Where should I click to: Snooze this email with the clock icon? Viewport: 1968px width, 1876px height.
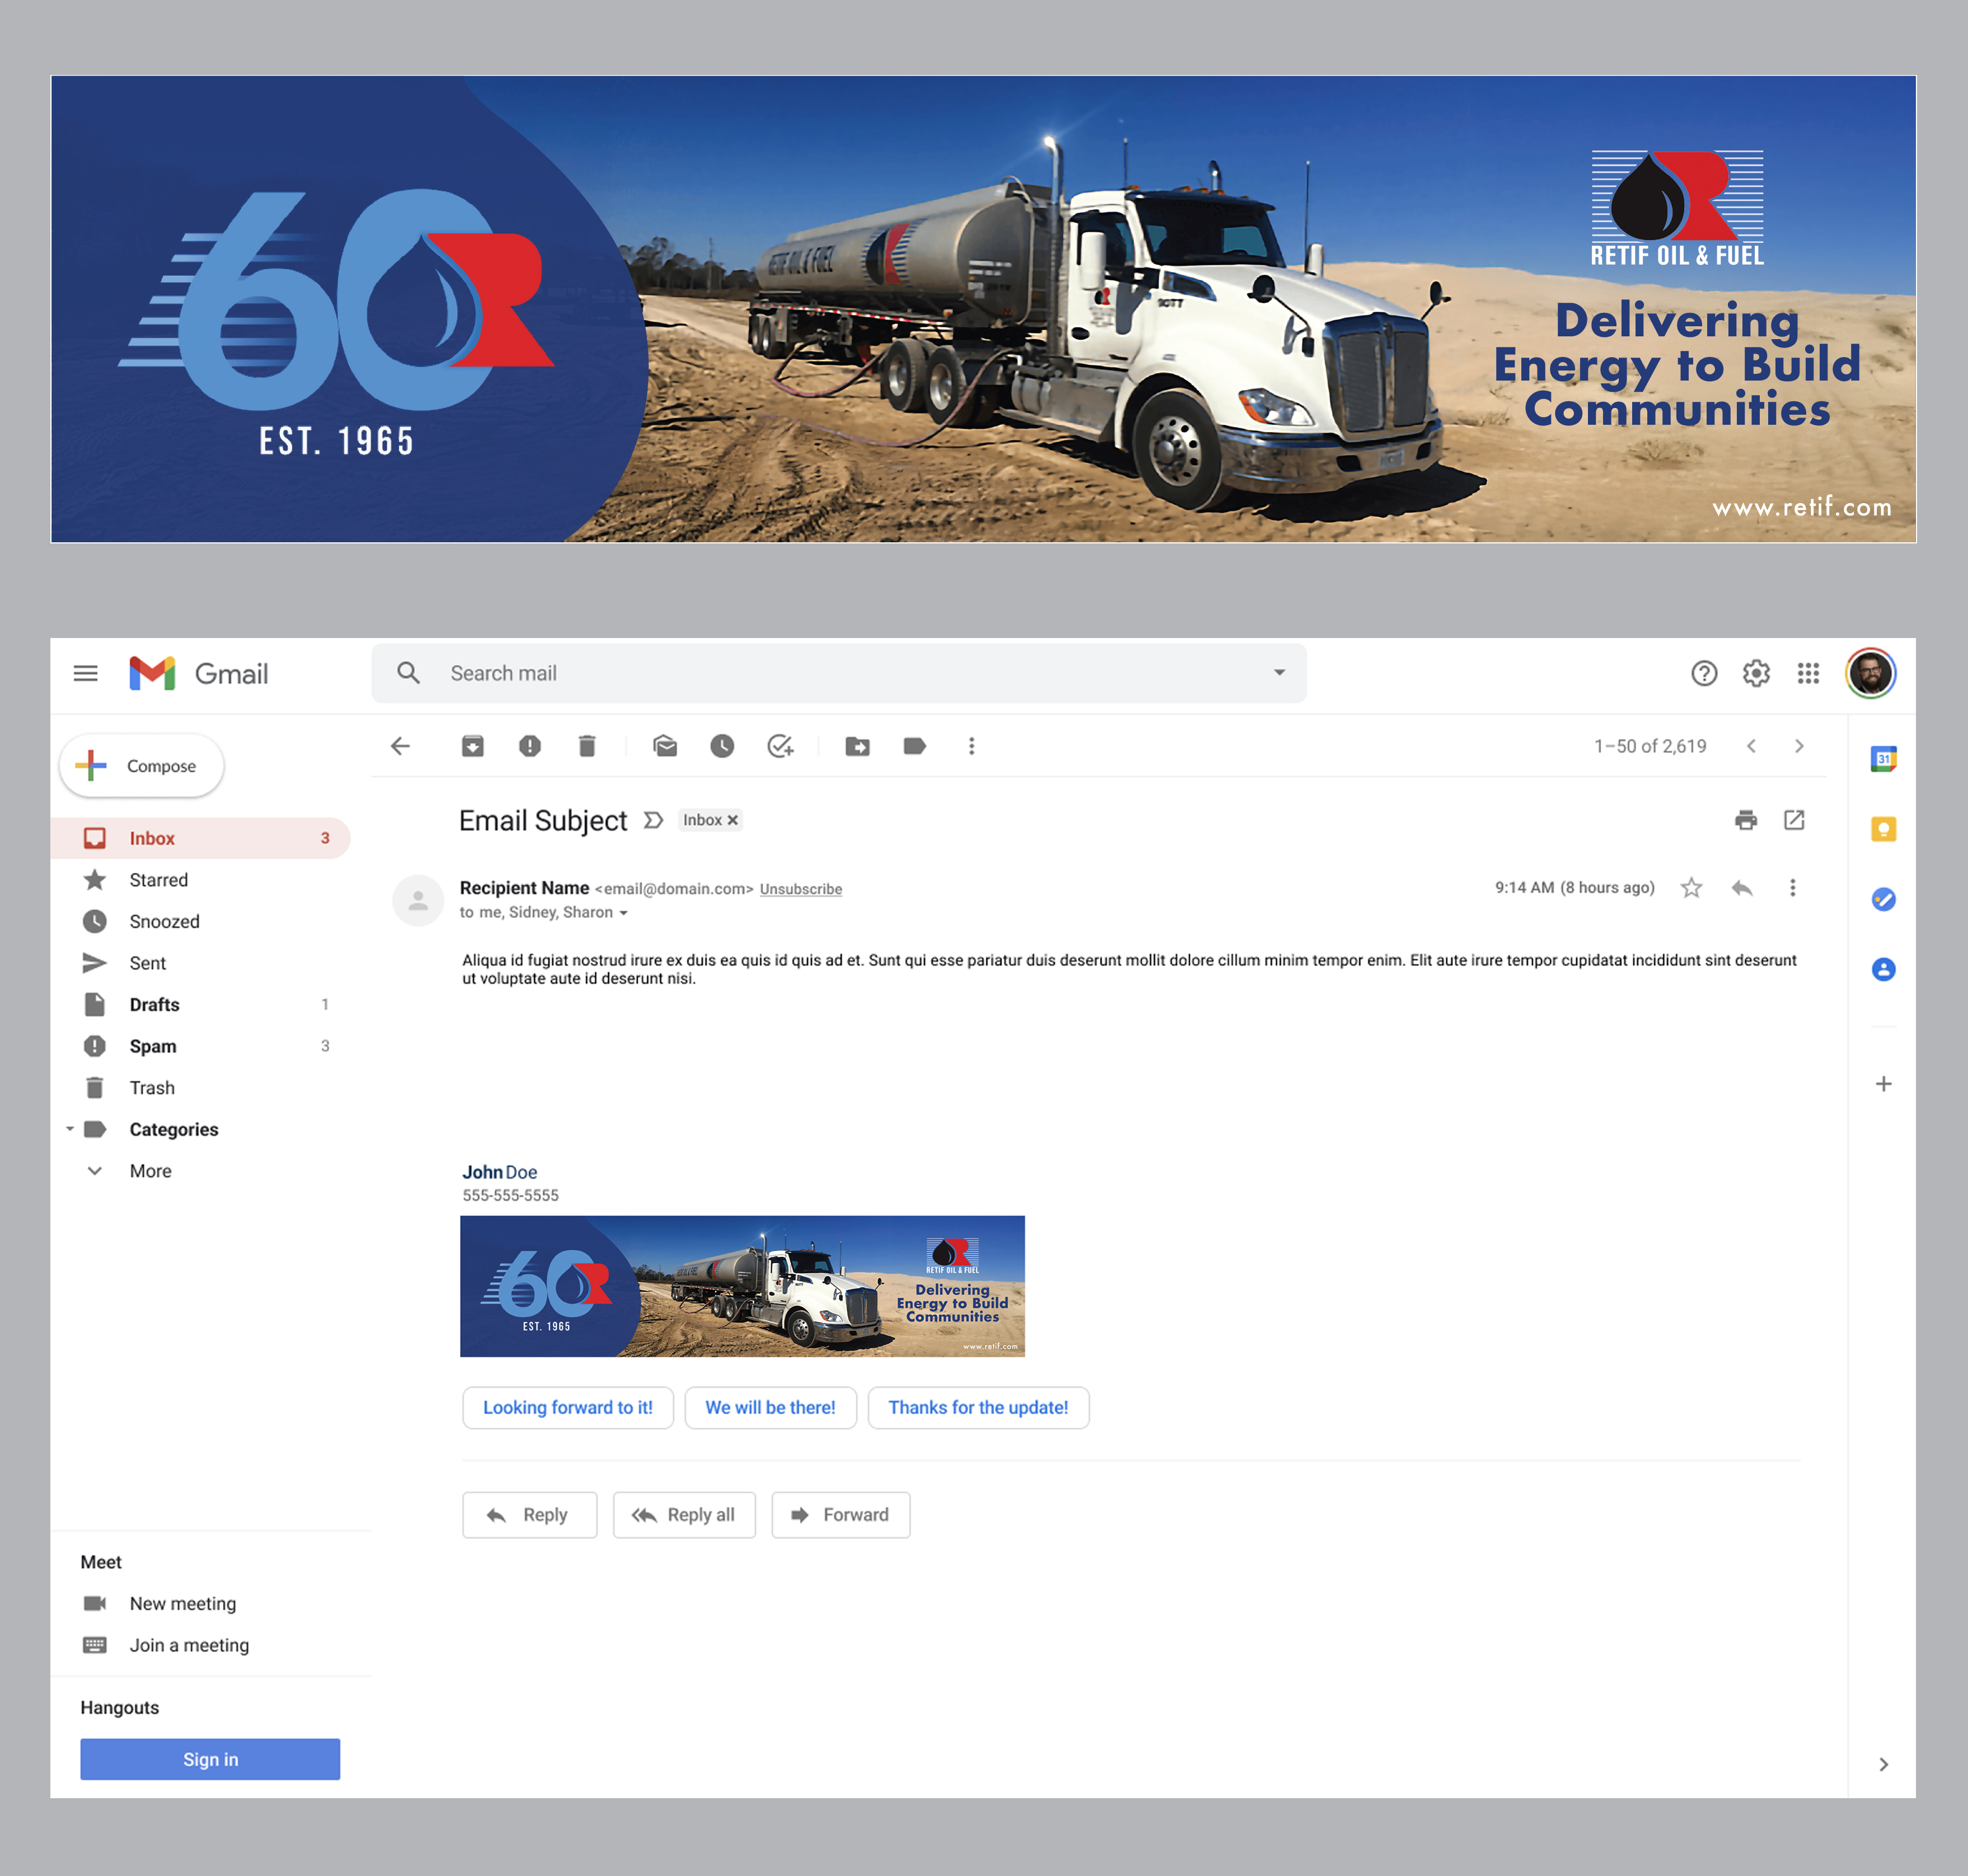(722, 746)
